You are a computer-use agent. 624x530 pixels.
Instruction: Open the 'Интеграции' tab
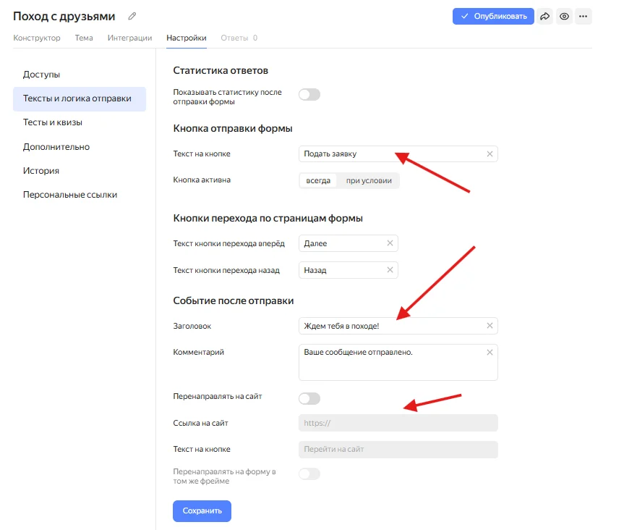pos(129,38)
